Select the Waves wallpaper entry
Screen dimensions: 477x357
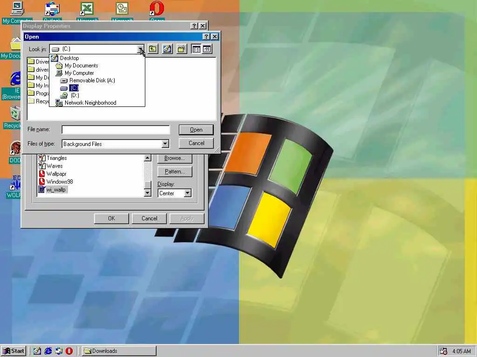[50, 166]
